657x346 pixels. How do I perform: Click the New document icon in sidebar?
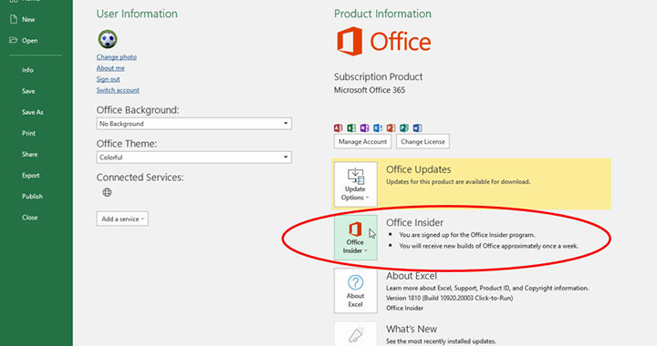[x=14, y=19]
